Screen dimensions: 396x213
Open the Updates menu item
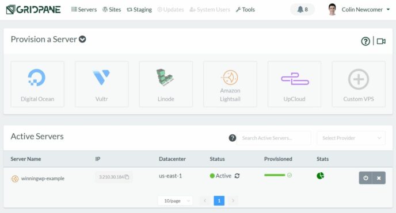click(x=170, y=10)
